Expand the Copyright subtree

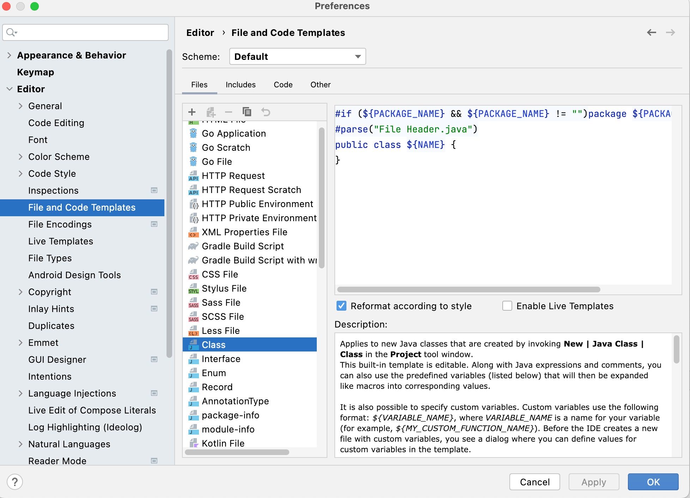tap(20, 292)
